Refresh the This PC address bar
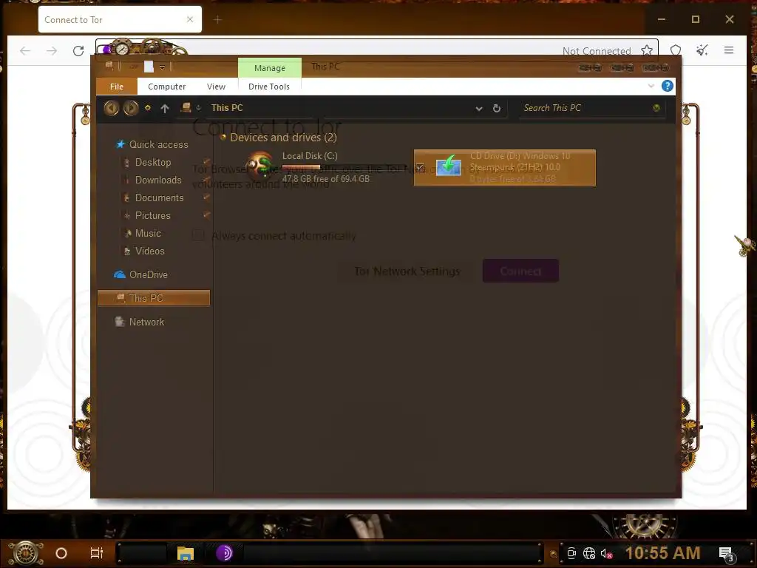Image resolution: width=757 pixels, height=568 pixels. click(496, 108)
